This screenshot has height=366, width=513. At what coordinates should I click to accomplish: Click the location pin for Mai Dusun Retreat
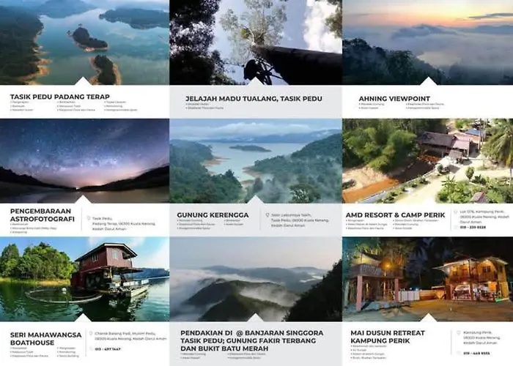coord(458,332)
